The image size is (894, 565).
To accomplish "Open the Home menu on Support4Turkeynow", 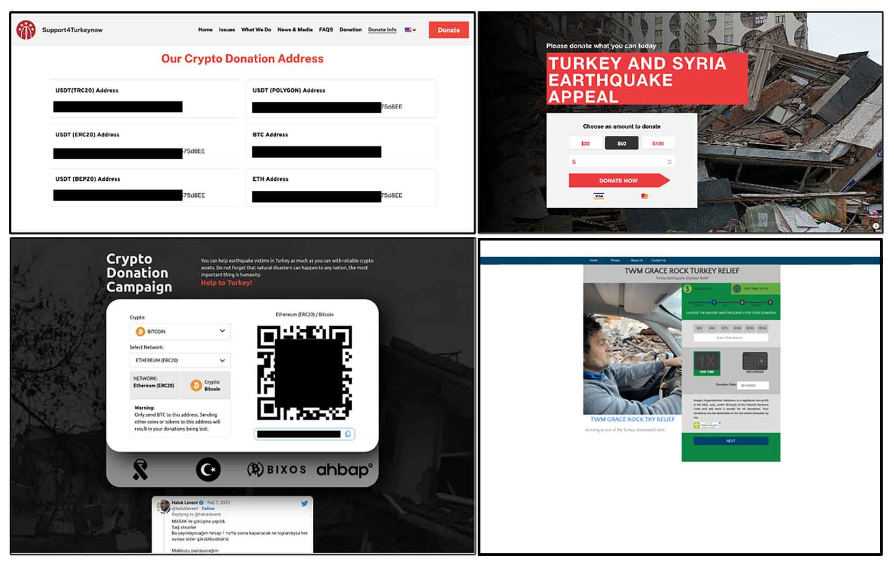I will (x=205, y=30).
